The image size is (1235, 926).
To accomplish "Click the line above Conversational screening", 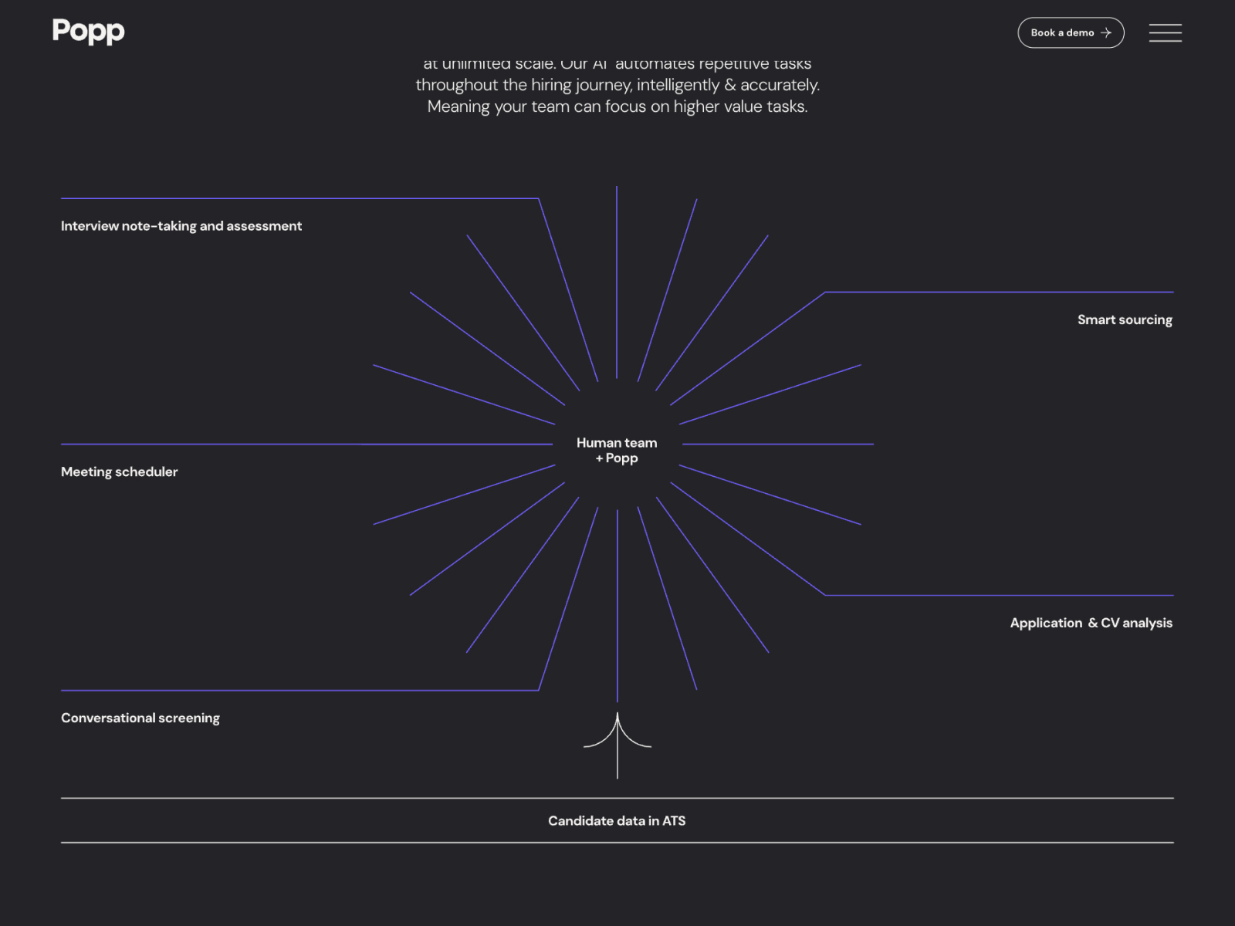I will (x=299, y=690).
